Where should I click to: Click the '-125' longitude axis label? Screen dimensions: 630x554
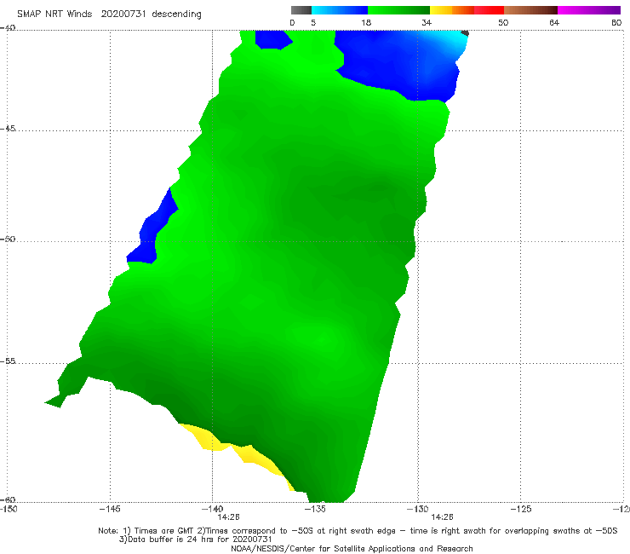521,509
